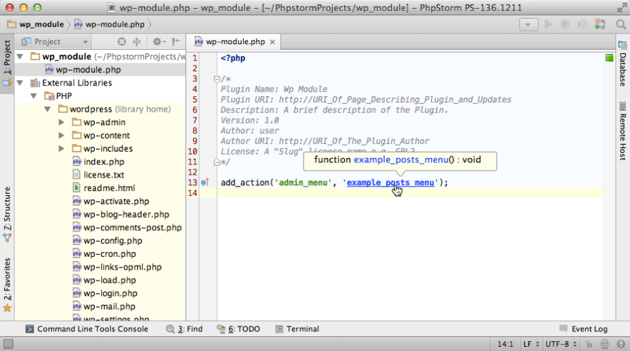Click the macOS fullscreen arrows icon
This screenshot has width=630, height=351.
(x=622, y=8)
